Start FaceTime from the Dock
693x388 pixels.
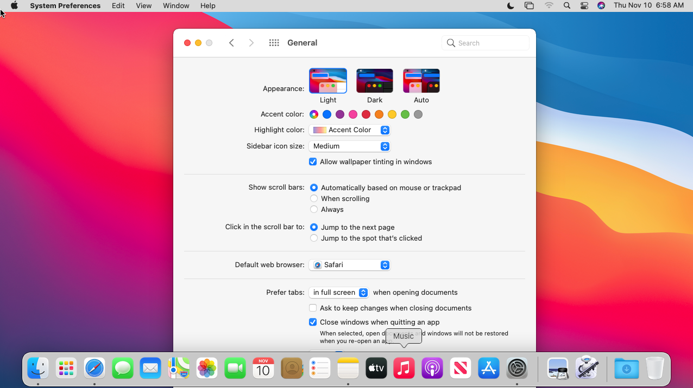click(x=235, y=368)
